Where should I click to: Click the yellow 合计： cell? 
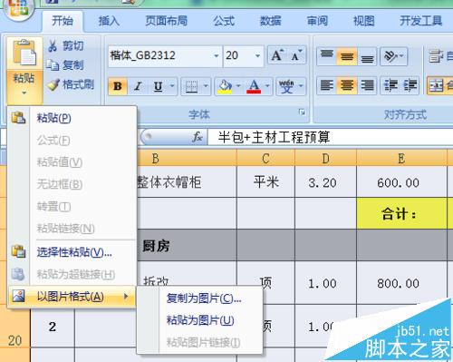click(x=401, y=213)
